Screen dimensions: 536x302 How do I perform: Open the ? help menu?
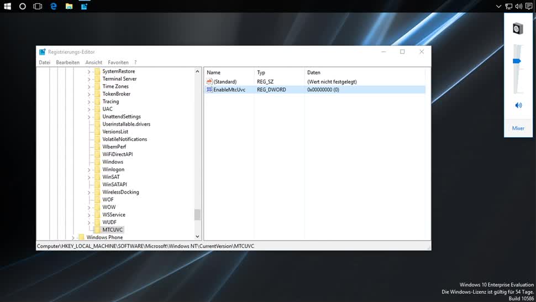(x=135, y=63)
